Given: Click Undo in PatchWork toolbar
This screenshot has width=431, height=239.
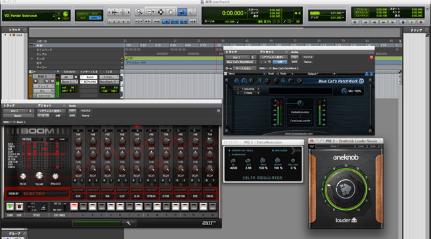Looking at the screenshot, I should pyautogui.click(x=269, y=74).
